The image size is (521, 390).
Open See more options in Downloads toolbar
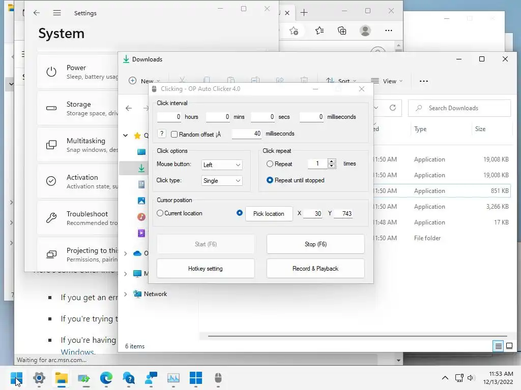[424, 81]
